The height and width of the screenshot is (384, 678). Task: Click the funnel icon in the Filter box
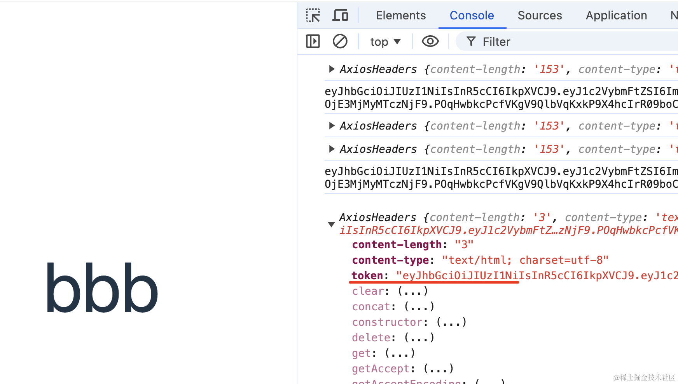tap(471, 42)
